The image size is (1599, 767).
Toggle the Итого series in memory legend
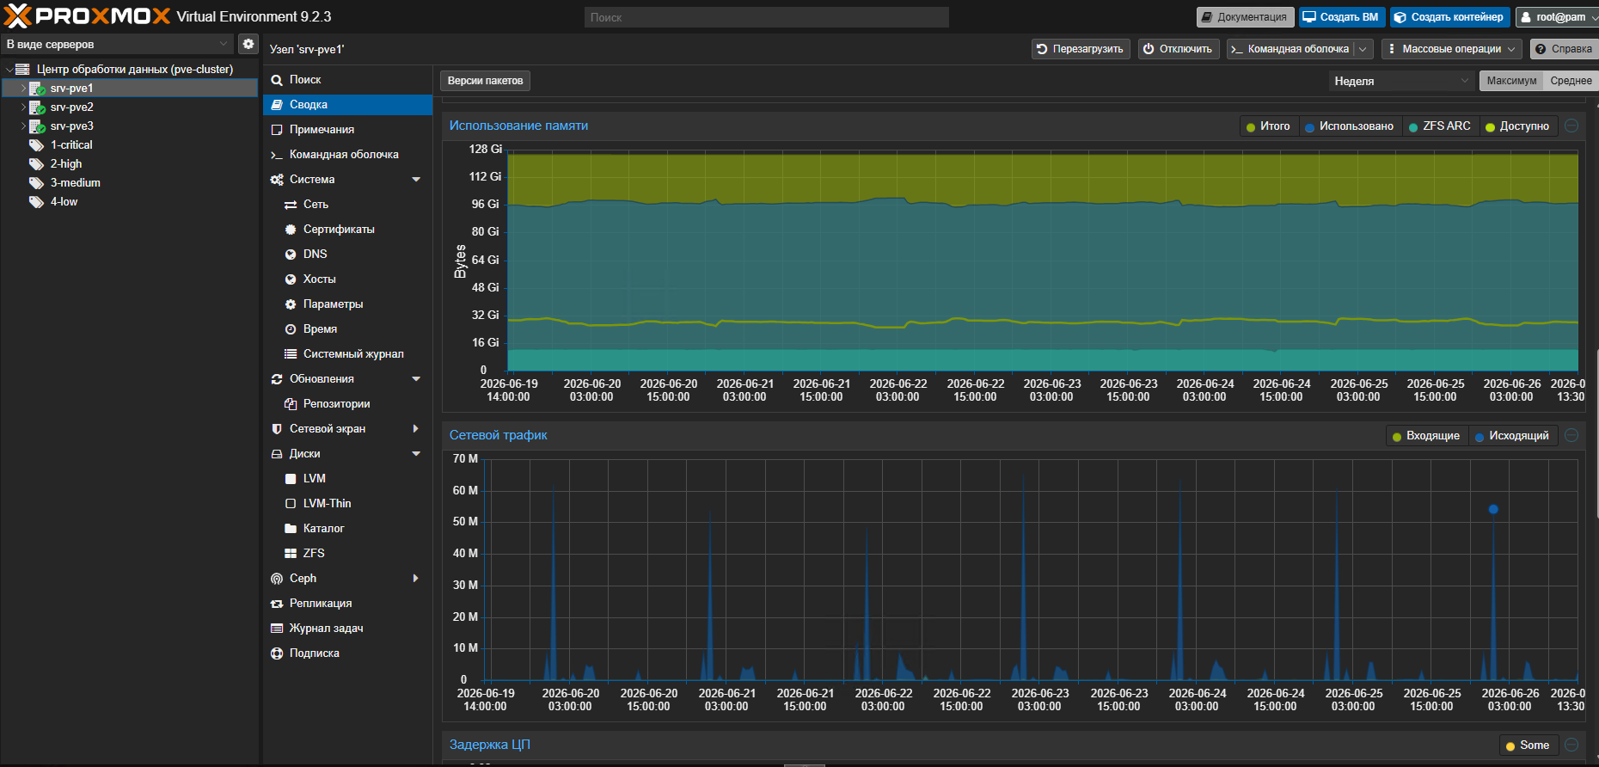[x=1268, y=126]
